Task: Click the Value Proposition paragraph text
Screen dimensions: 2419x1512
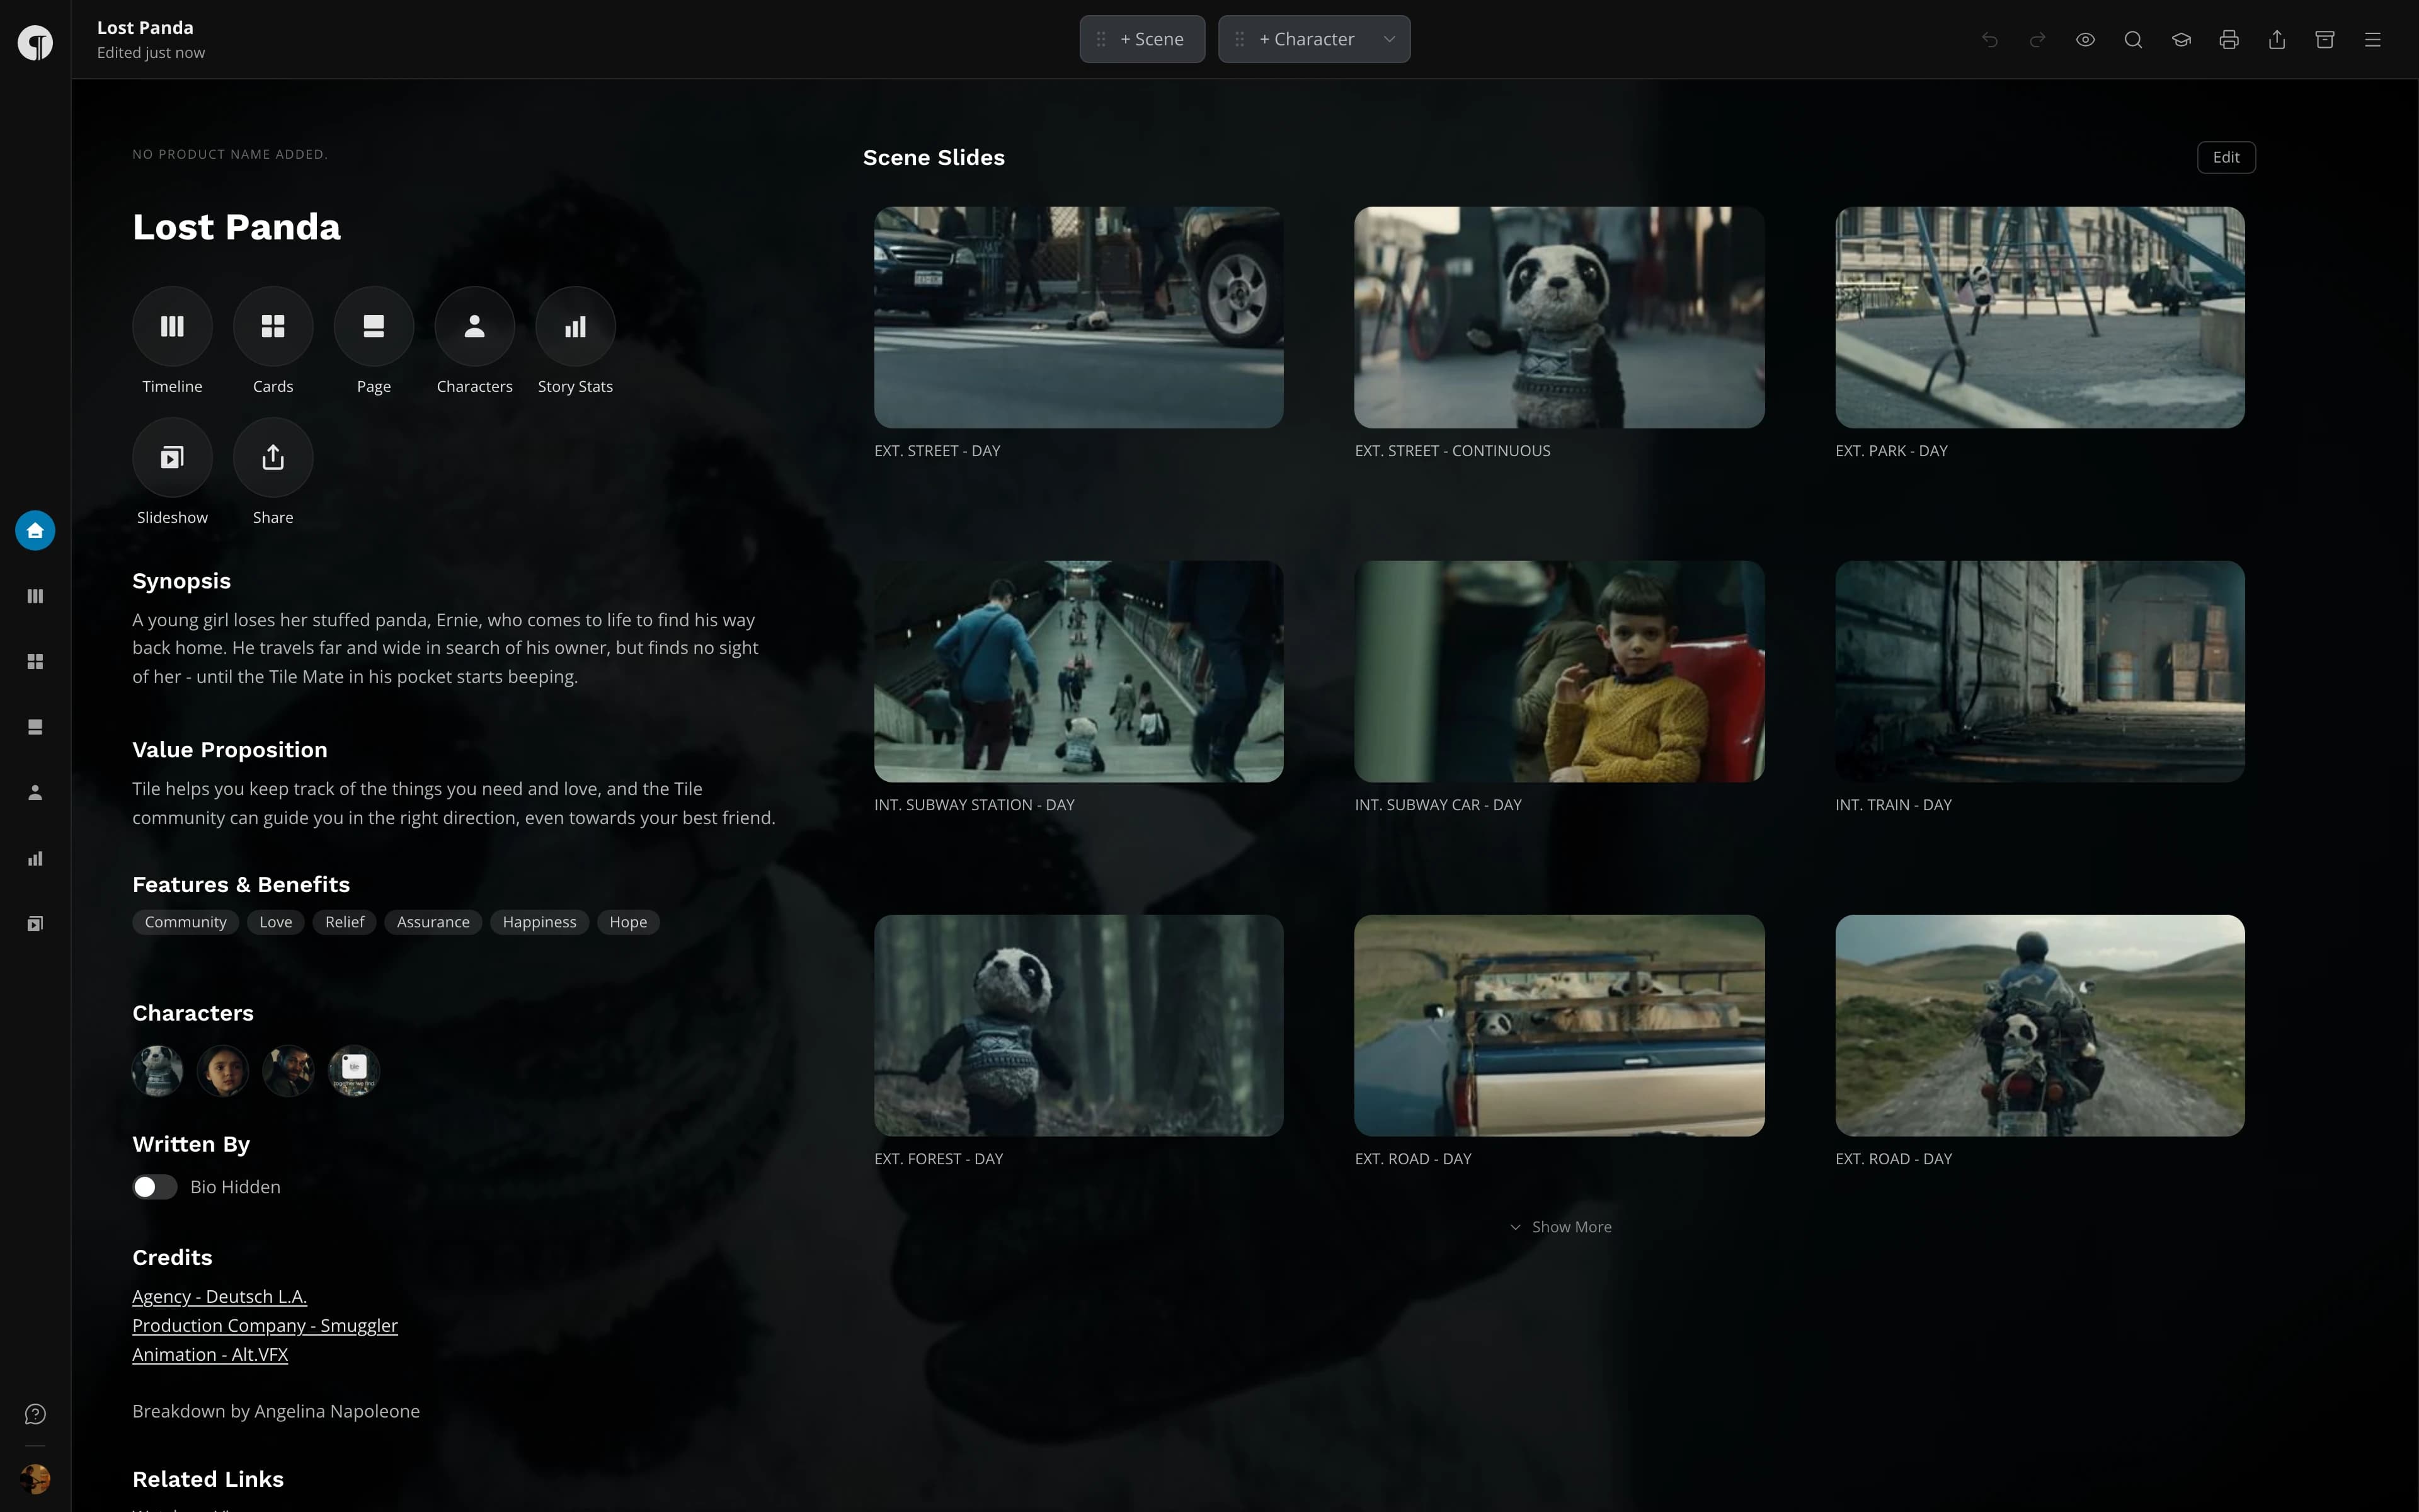Action: click(x=454, y=803)
